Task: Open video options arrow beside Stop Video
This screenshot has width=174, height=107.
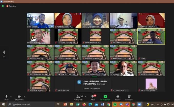Action: click(25, 97)
